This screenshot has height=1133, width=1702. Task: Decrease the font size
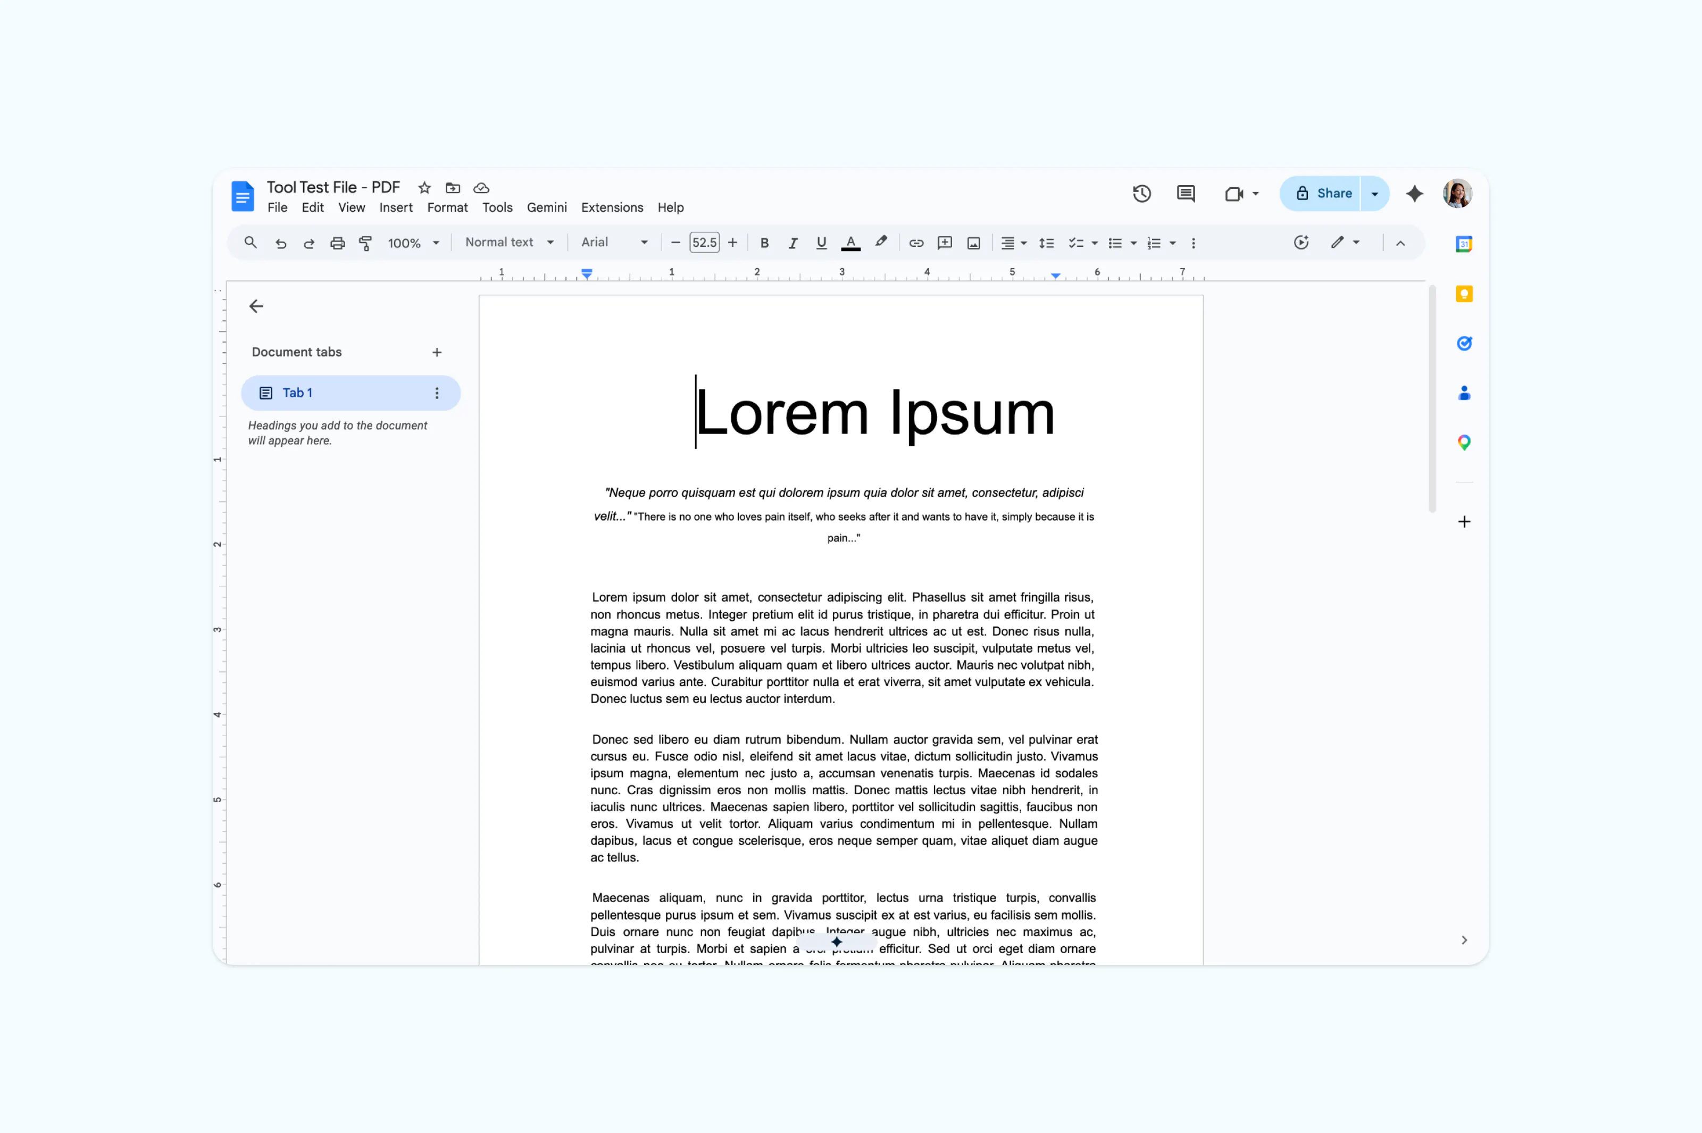pos(675,244)
